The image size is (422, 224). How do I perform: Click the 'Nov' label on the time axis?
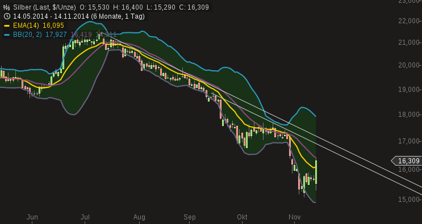coord(294,217)
